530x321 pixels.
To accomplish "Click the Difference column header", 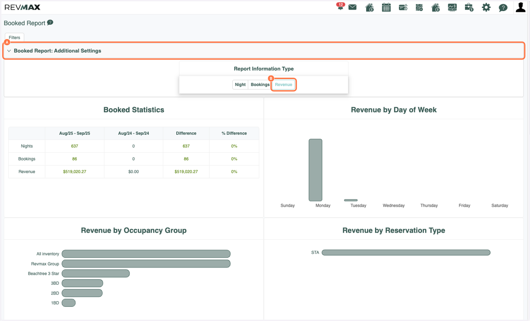I will pyautogui.click(x=186, y=133).
